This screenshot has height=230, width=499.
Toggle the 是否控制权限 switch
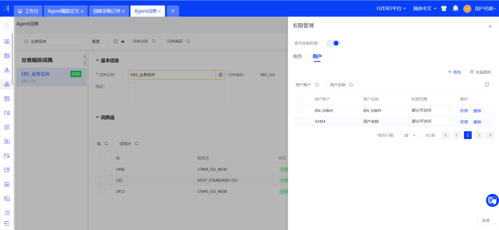pyautogui.click(x=333, y=43)
